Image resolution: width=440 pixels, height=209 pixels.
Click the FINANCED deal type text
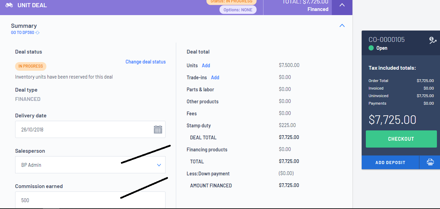[x=28, y=99]
